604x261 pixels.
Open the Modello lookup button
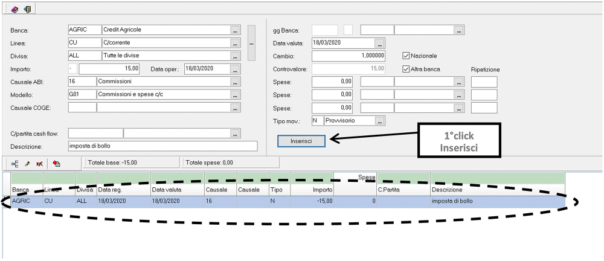[235, 94]
